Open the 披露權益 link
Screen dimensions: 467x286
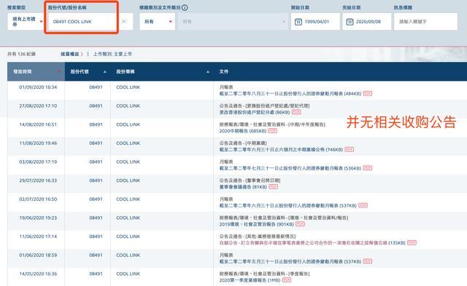tap(72, 54)
